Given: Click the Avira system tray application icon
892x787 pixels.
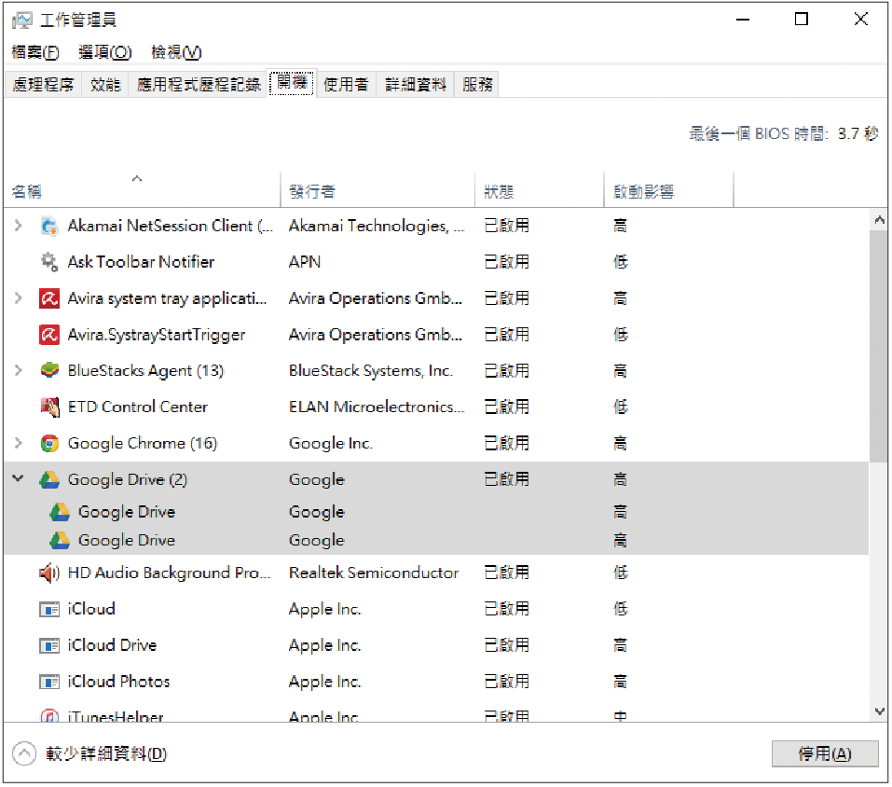Looking at the screenshot, I should pyautogui.click(x=49, y=298).
